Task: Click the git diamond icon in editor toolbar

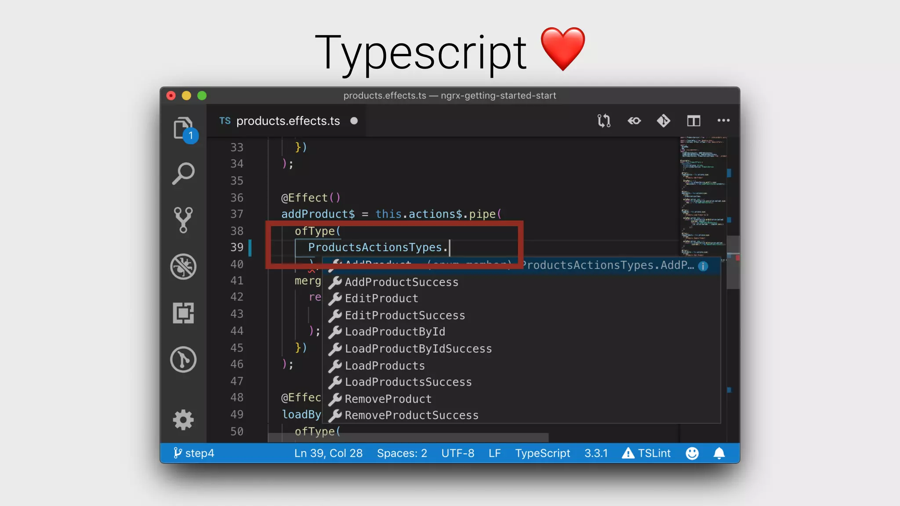Action: (664, 121)
